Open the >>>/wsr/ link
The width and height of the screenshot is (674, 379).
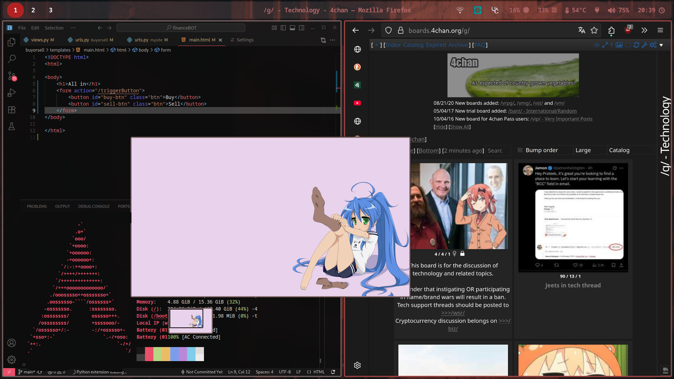pyautogui.click(x=453, y=313)
